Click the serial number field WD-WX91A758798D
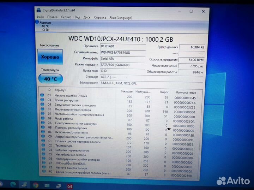 [x=123, y=53]
